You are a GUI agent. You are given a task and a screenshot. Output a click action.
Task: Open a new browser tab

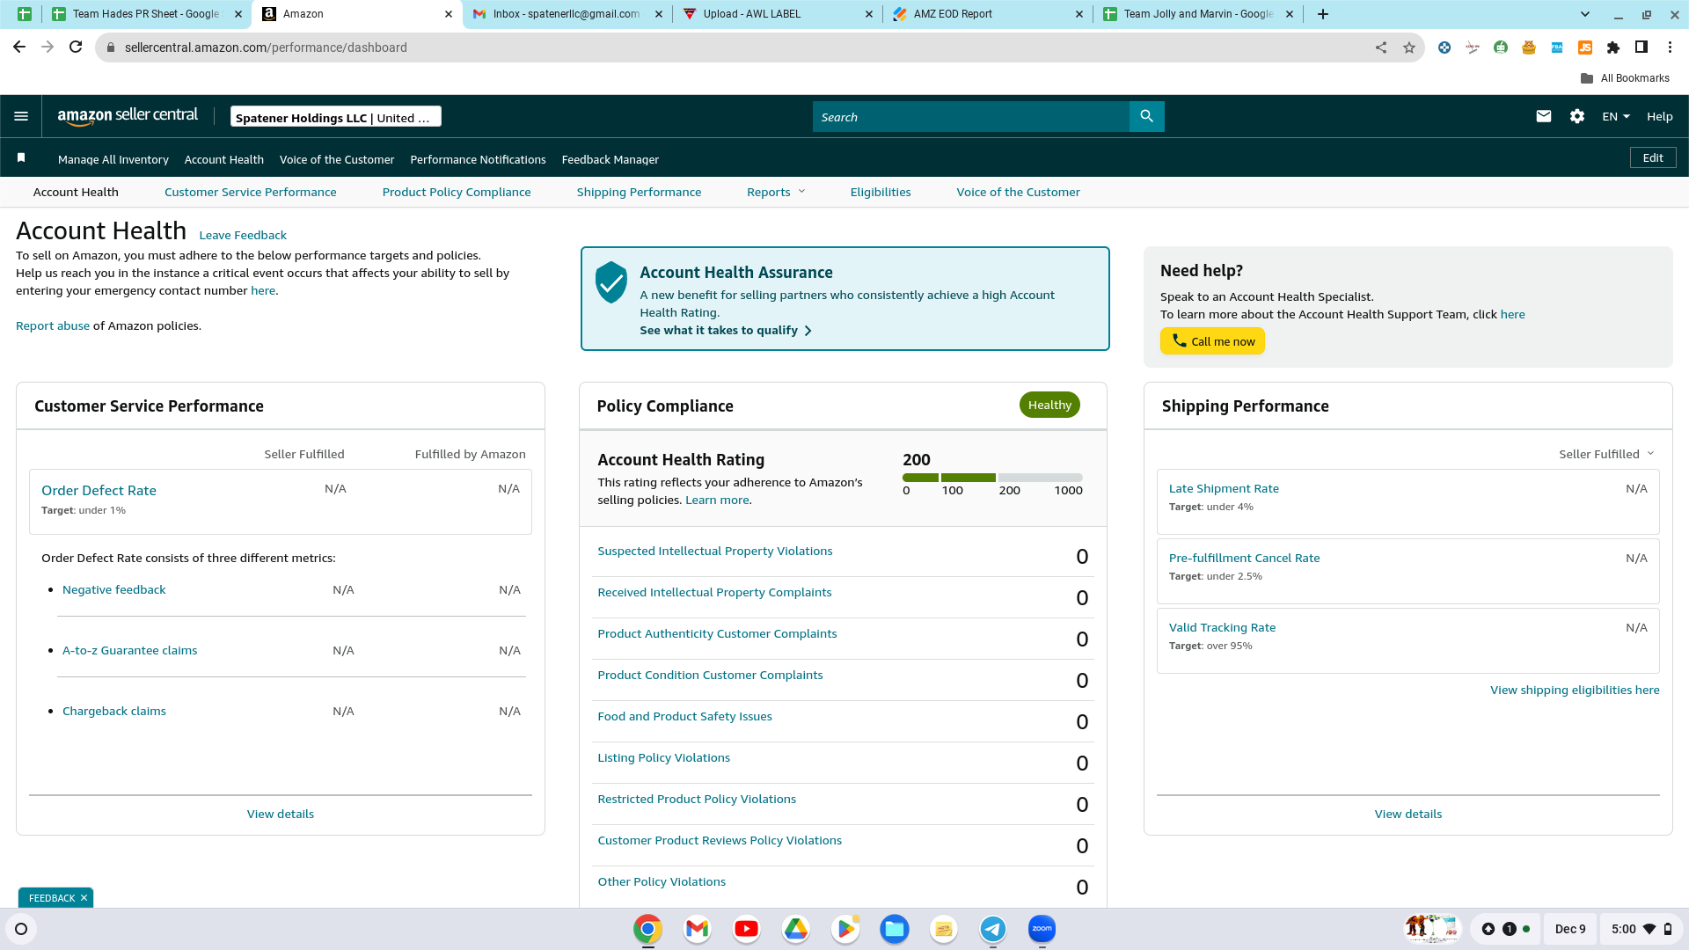pyautogui.click(x=1323, y=14)
